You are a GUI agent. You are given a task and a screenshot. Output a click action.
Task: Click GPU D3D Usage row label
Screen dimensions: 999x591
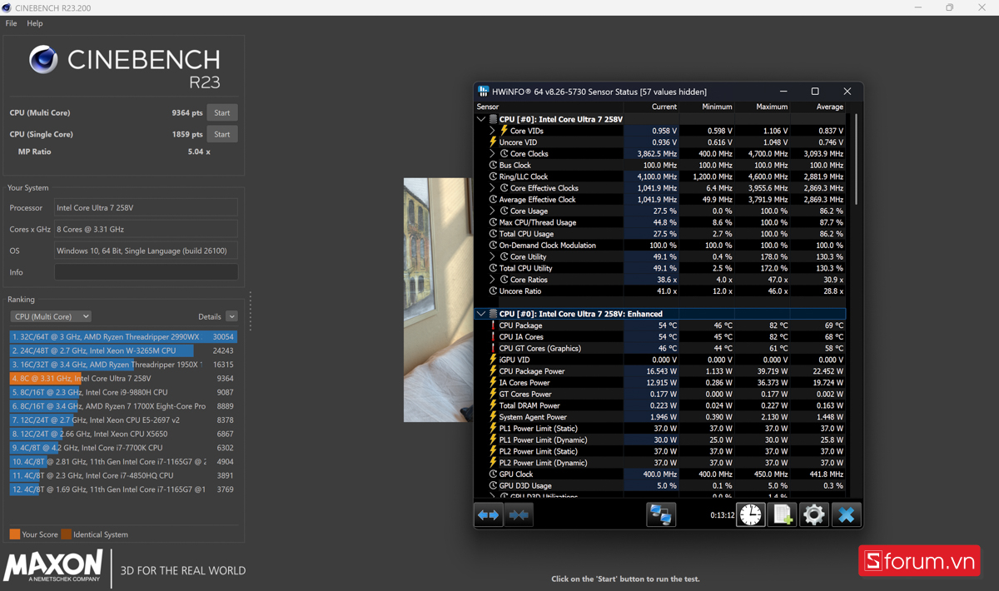tap(525, 486)
